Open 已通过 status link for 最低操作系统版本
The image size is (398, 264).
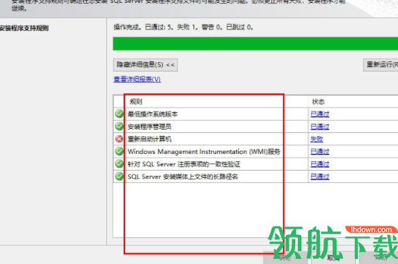click(x=320, y=114)
